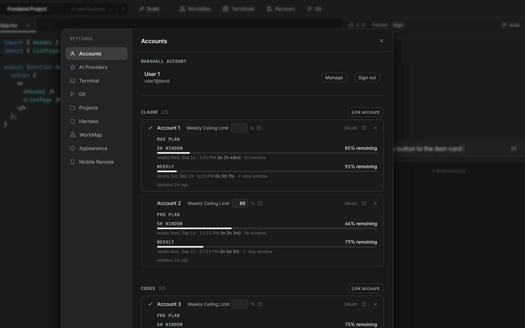The width and height of the screenshot is (525, 328).
Task: Click the Appearance palette icon
Action: point(73,148)
